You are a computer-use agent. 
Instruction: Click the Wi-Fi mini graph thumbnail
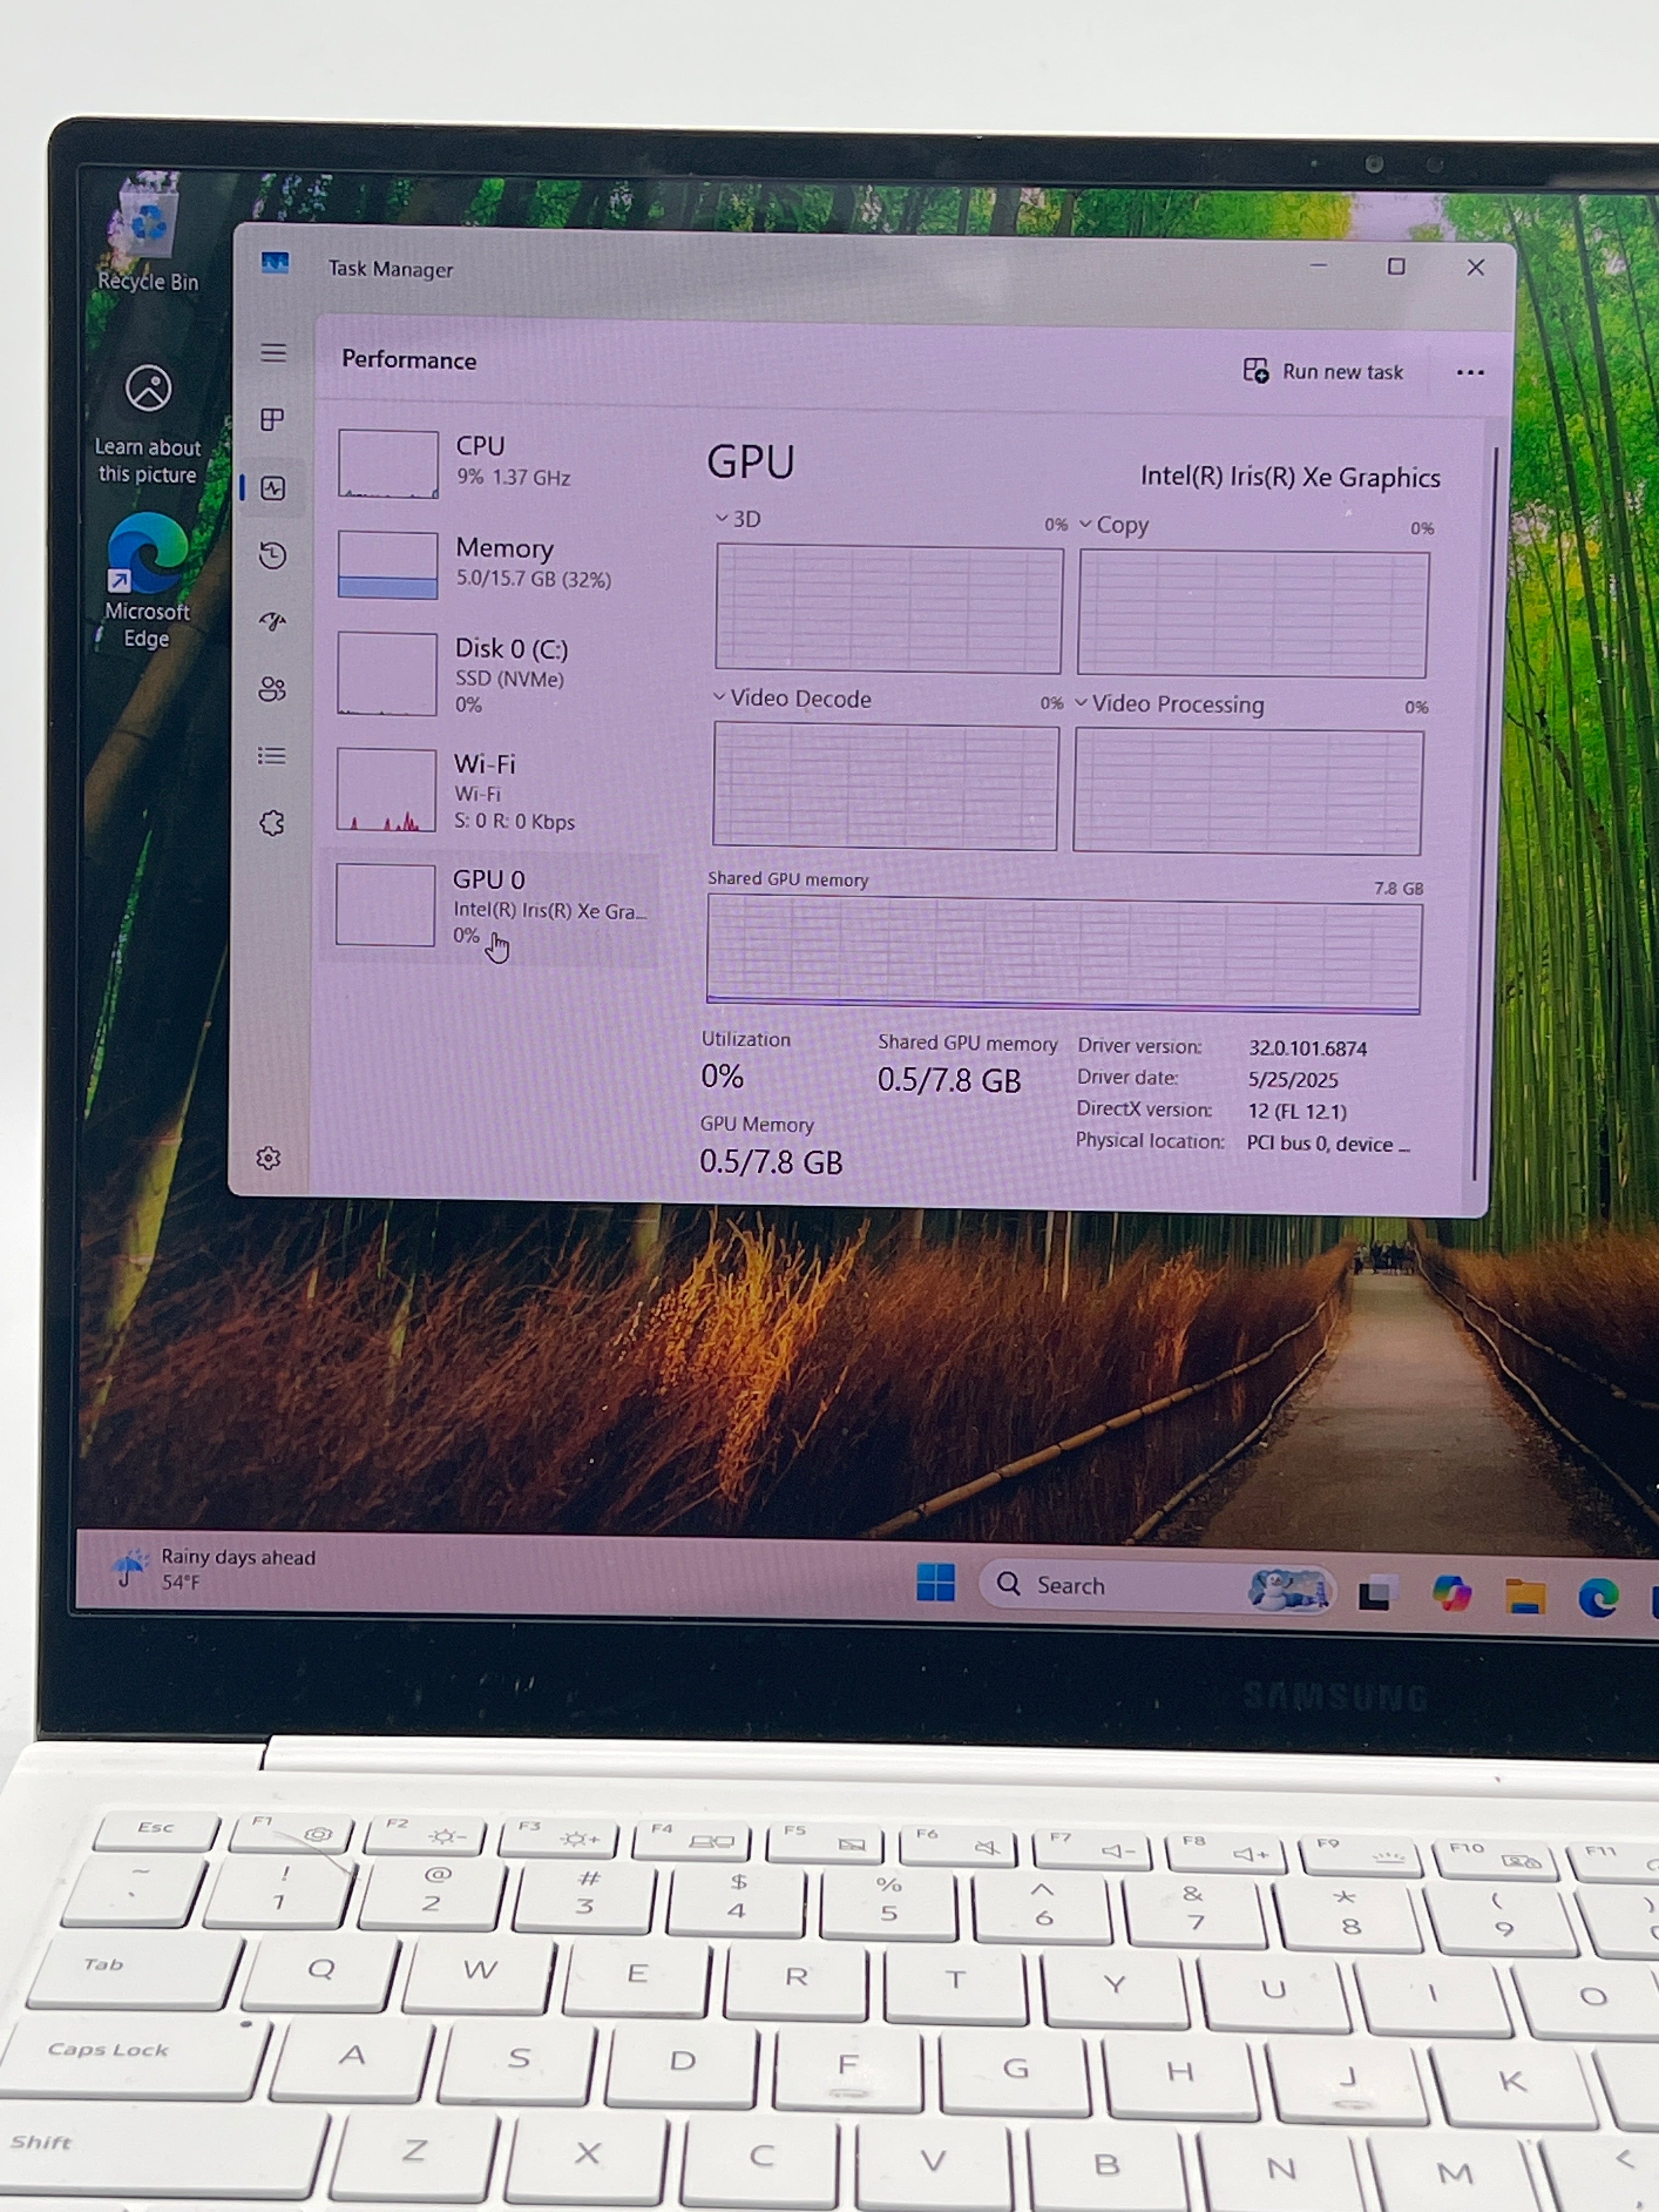tap(386, 790)
